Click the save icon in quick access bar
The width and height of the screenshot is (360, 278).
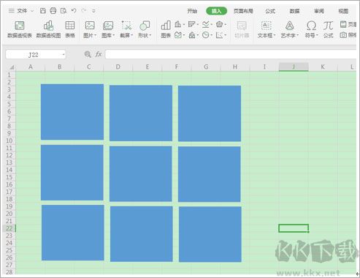click(43, 10)
